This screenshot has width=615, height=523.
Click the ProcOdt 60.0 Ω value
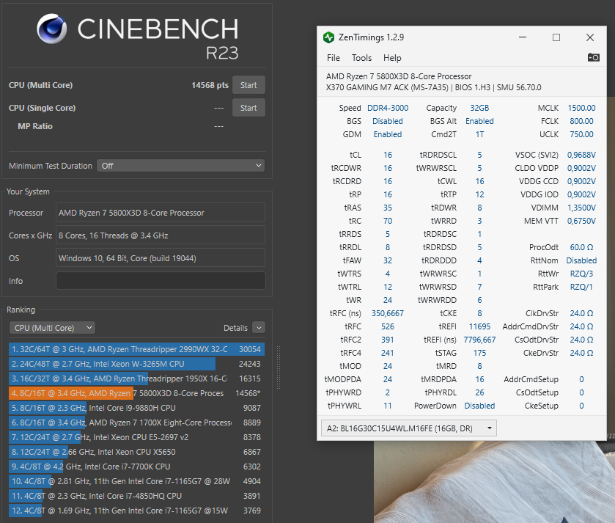click(x=581, y=247)
